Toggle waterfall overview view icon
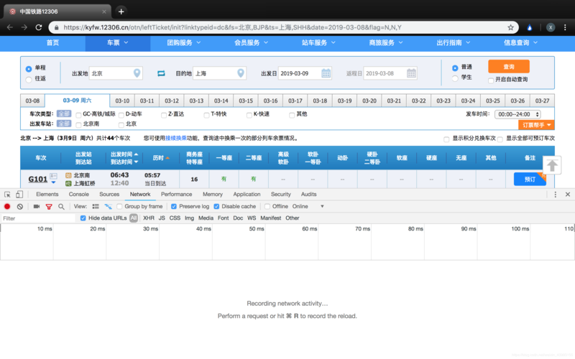575x359 pixels. [x=108, y=207]
